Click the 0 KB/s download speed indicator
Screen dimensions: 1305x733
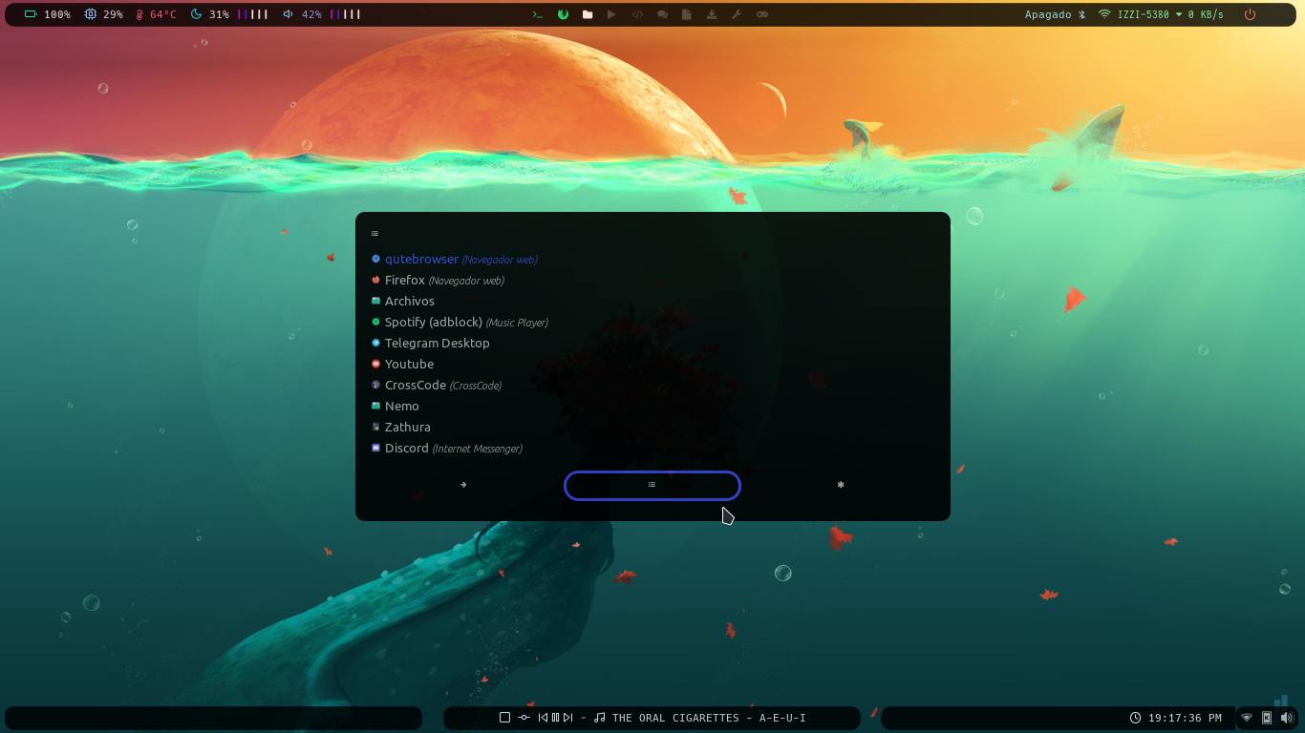pyautogui.click(x=1200, y=14)
